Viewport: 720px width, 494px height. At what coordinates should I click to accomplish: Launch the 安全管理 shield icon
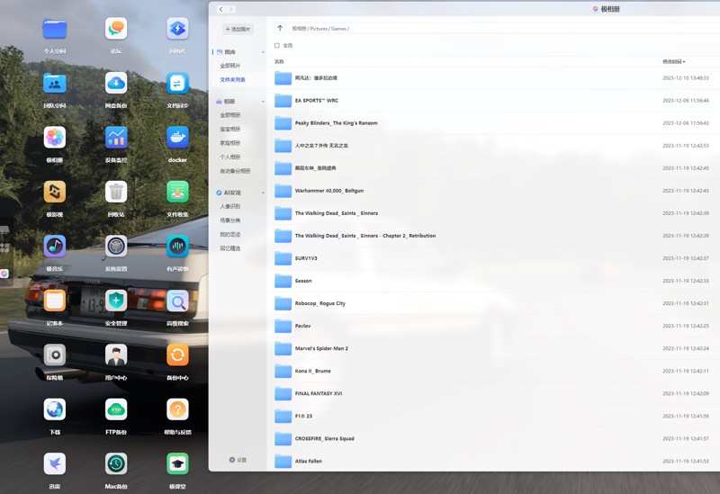tap(116, 301)
